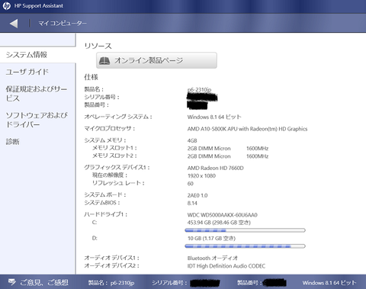Click シリアル番号 label in the specifications list
The width and height of the screenshot is (366, 289).
click(101, 97)
